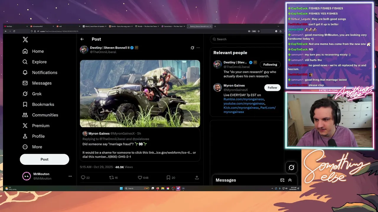Open Grok from the sidebar

(x=32, y=94)
